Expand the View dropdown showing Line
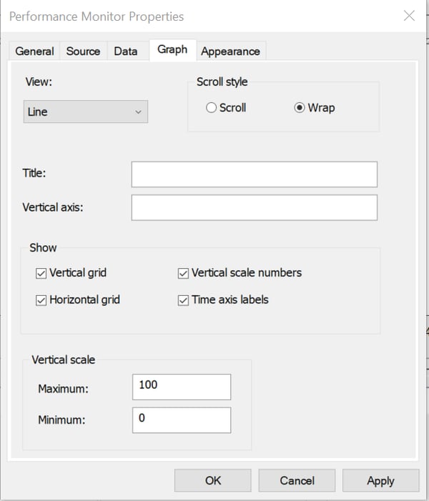429x501 pixels. point(86,112)
